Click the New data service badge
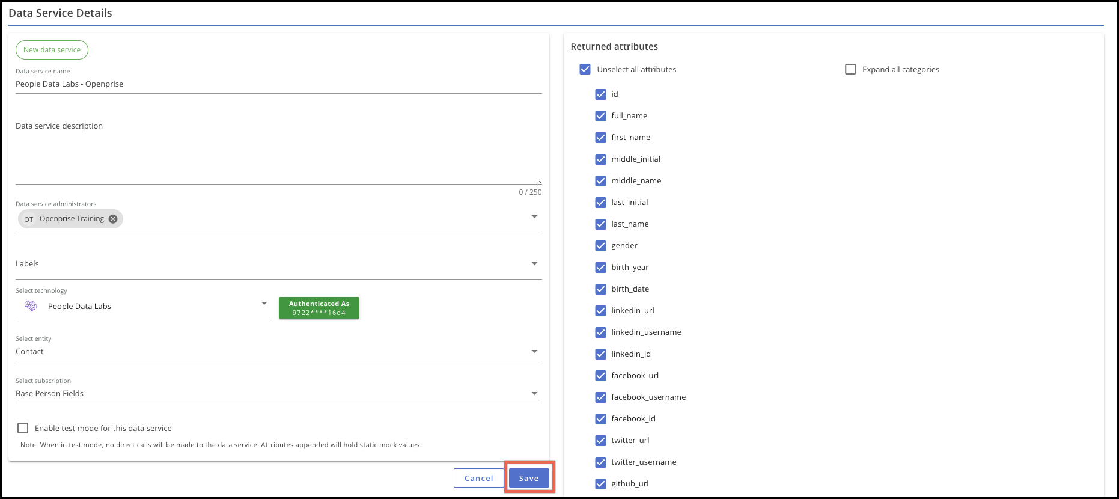The image size is (1119, 499). [x=52, y=50]
